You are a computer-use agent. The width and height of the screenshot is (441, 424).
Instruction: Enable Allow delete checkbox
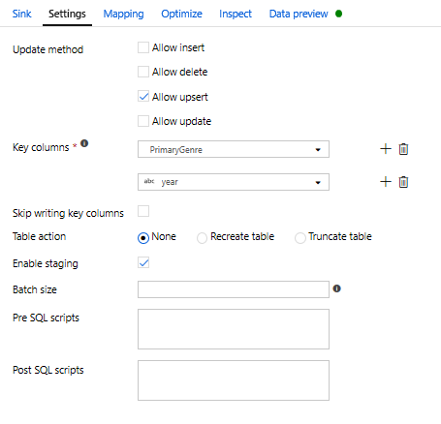pyautogui.click(x=143, y=72)
